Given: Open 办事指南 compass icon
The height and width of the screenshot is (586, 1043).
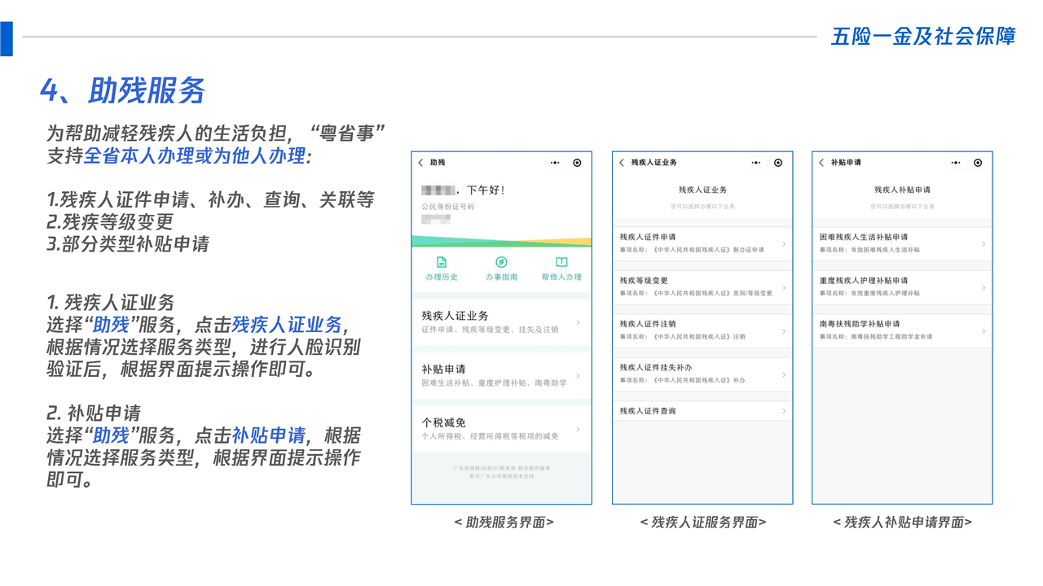Looking at the screenshot, I should coord(501,262).
